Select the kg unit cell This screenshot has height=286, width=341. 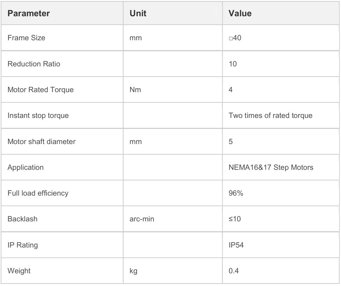[133, 271]
